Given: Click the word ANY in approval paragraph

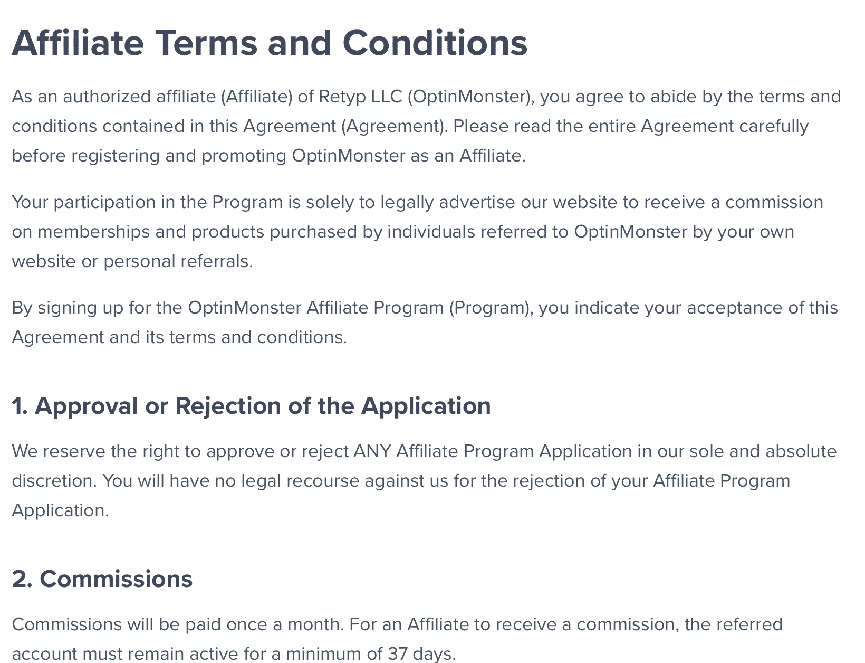Looking at the screenshot, I should point(372,451).
